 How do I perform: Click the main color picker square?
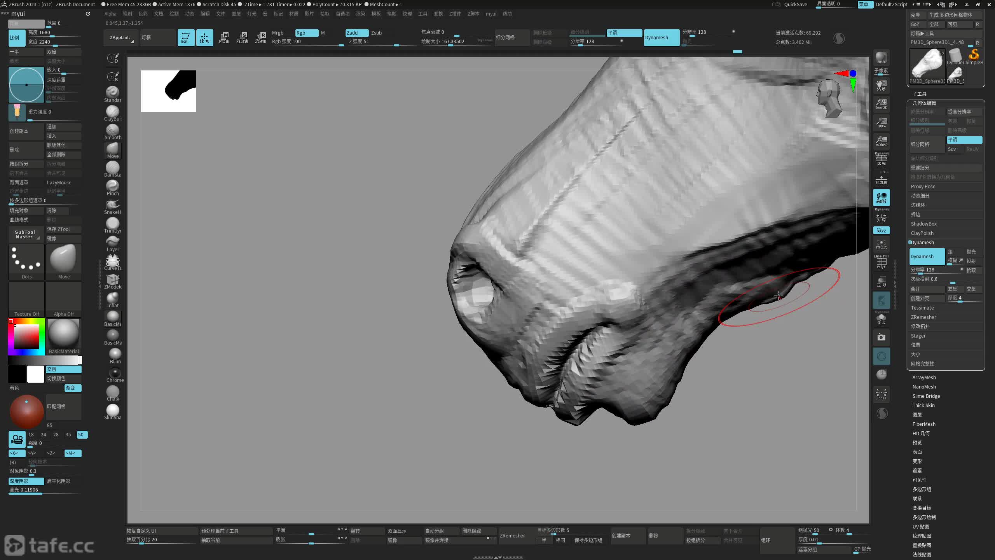click(x=26, y=336)
